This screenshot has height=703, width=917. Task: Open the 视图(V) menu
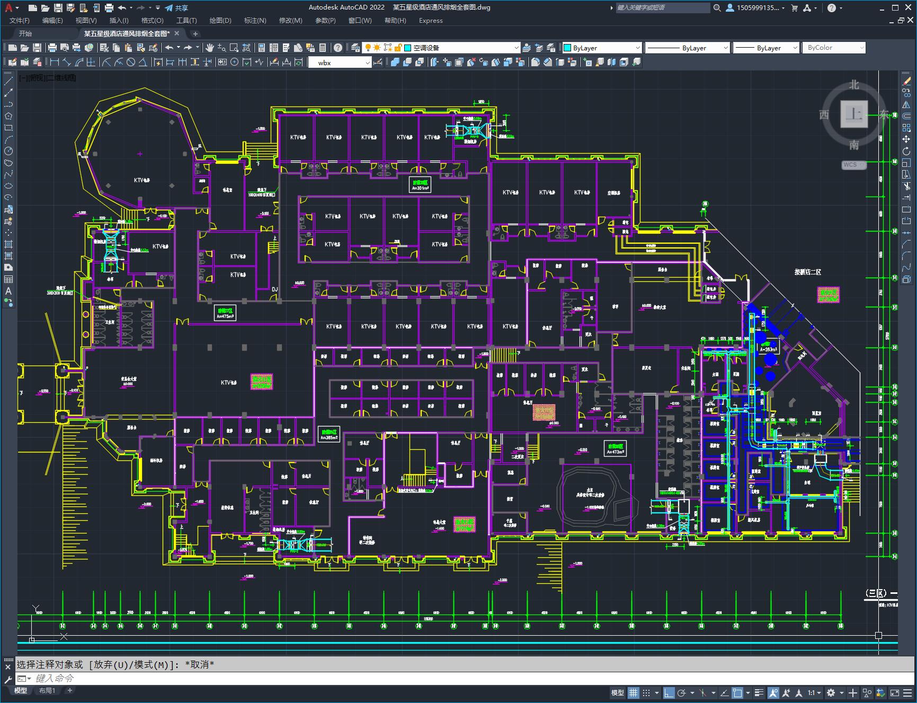[86, 21]
